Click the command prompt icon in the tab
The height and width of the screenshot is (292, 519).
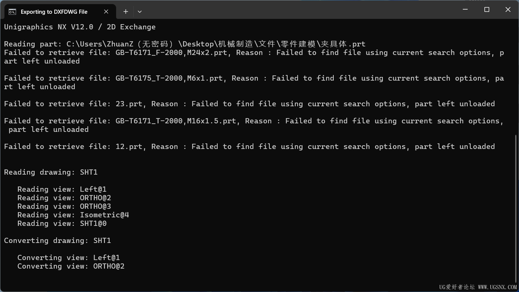click(12, 12)
